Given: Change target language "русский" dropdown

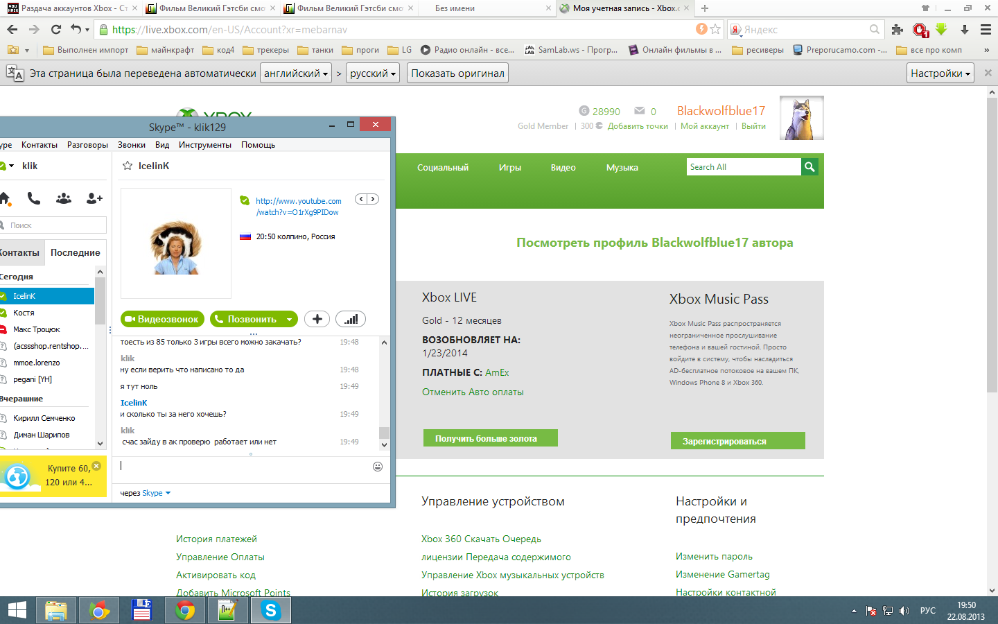Looking at the screenshot, I should tap(373, 73).
